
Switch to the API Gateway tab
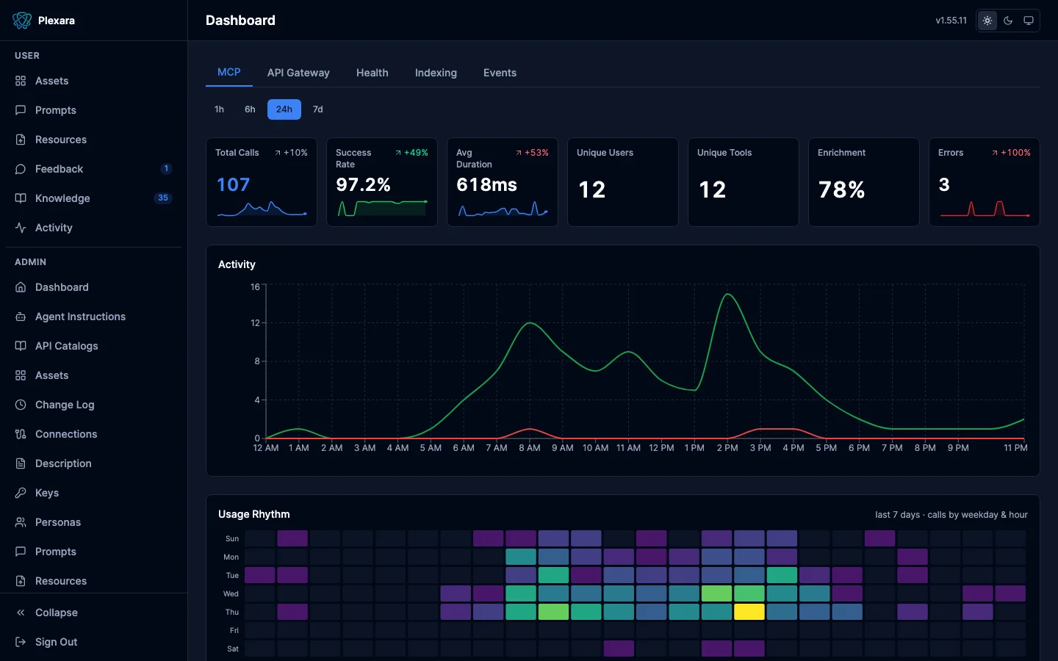298,73
